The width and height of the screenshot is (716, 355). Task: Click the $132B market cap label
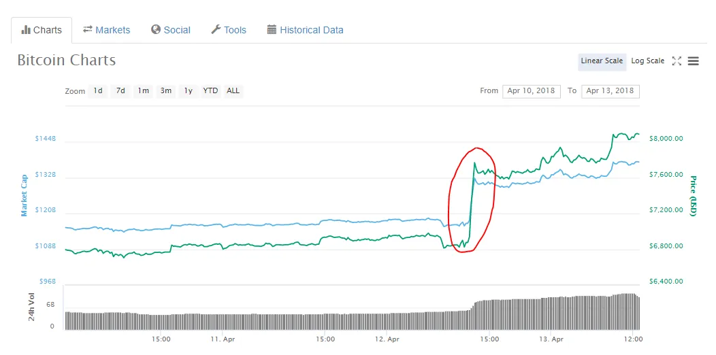[45, 175]
